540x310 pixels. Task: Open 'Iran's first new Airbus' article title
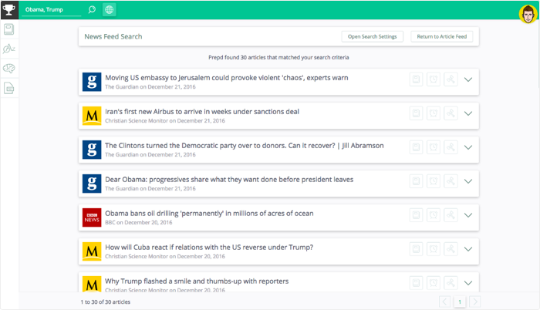pyautogui.click(x=202, y=112)
